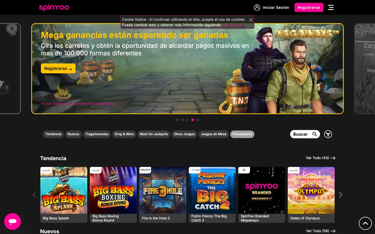Image resolution: width=375 pixels, height=234 pixels.
Task: Open Big Bass Boxing Bonus Round
Action: coord(113,195)
